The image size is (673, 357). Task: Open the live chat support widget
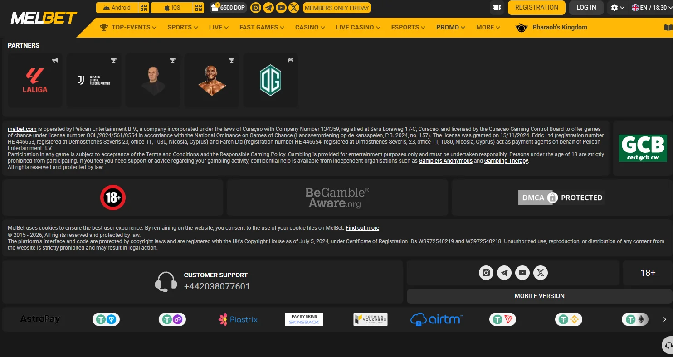click(x=668, y=346)
